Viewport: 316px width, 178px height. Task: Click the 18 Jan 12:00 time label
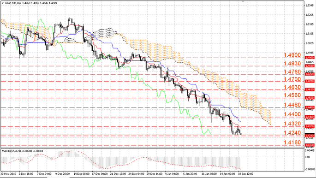coord(245,173)
